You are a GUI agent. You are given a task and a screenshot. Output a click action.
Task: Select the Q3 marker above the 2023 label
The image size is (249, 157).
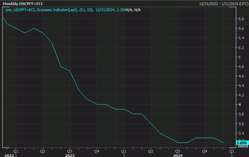pos(70,151)
